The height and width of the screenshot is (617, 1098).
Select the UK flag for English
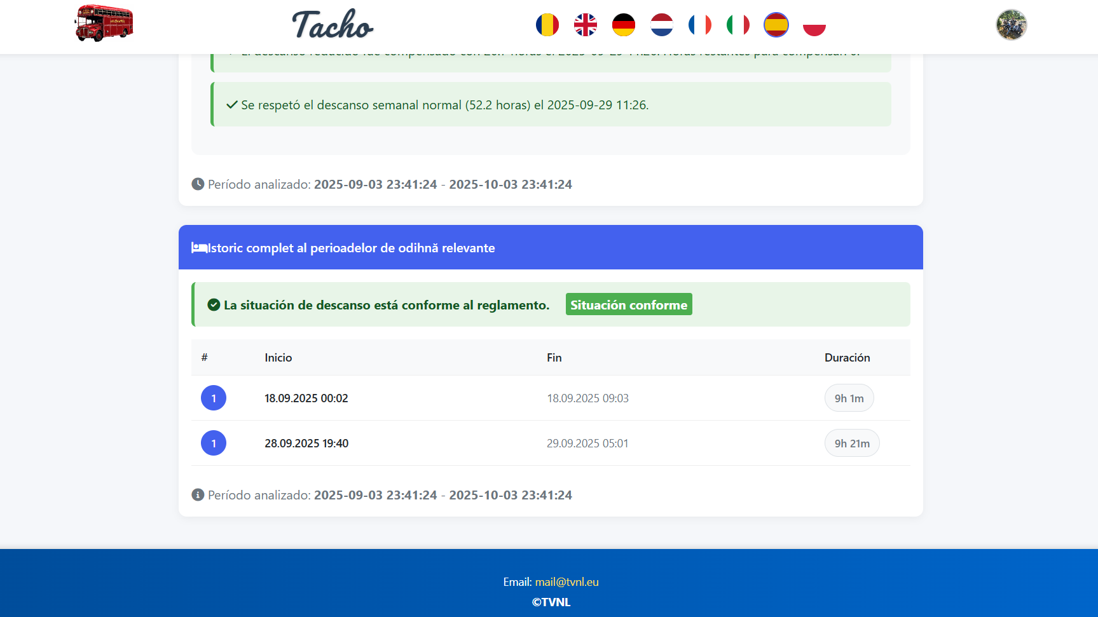pyautogui.click(x=585, y=25)
